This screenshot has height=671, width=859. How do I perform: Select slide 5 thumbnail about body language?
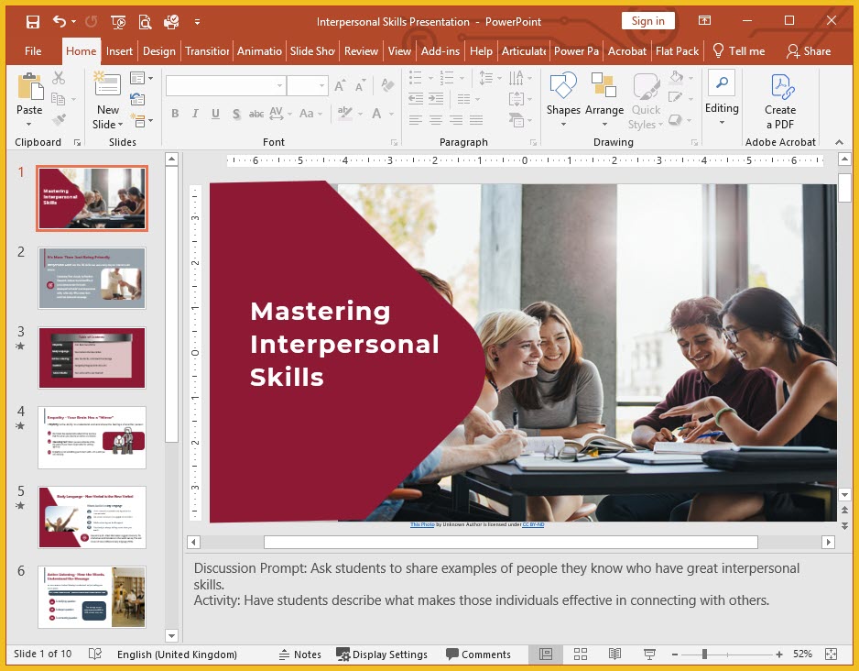tap(92, 517)
